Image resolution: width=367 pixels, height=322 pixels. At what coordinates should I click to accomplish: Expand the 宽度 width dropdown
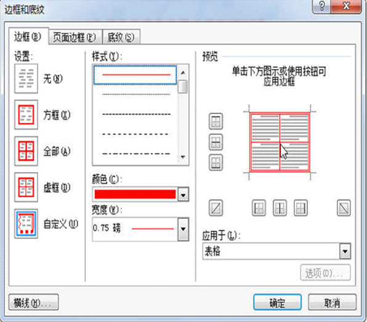tap(183, 229)
